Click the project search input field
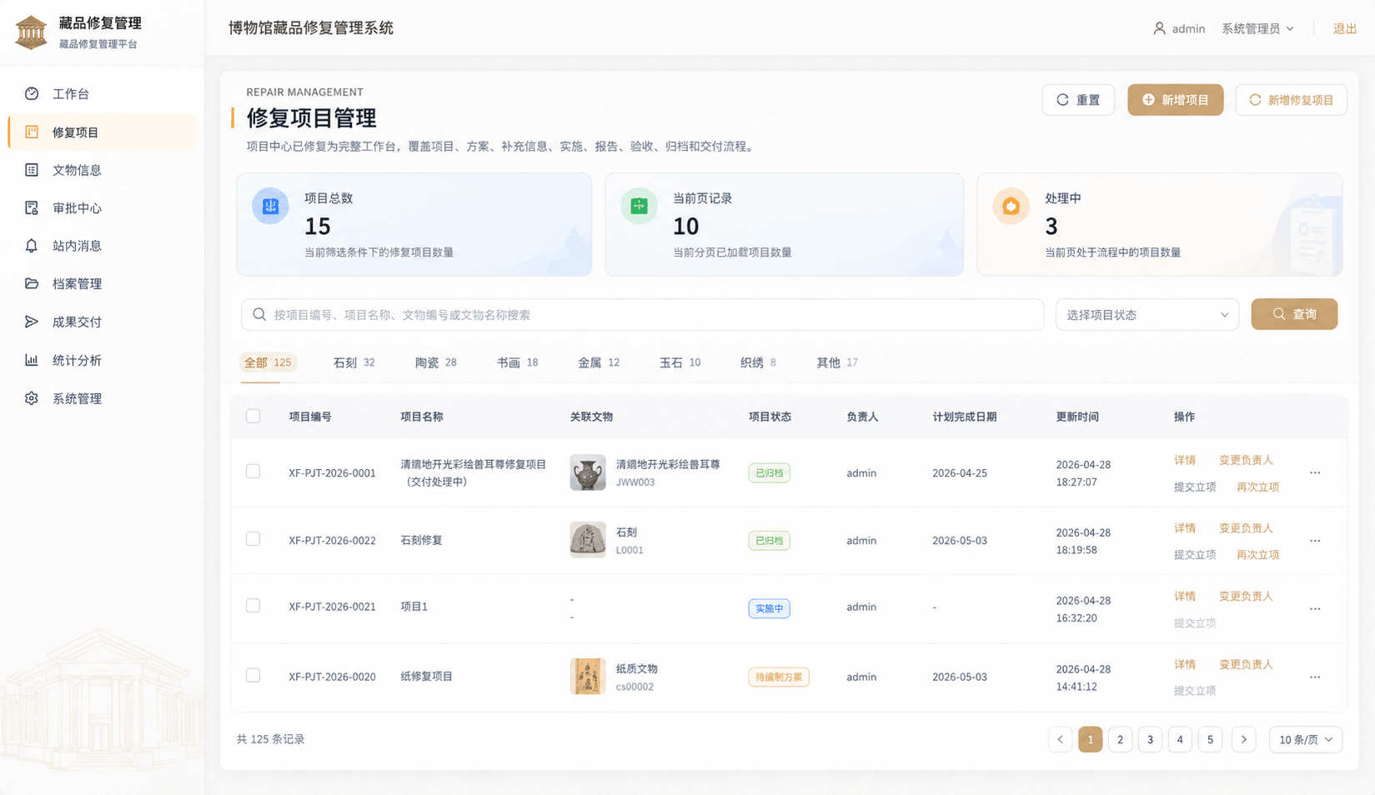Viewport: 1375px width, 795px height. click(x=642, y=314)
